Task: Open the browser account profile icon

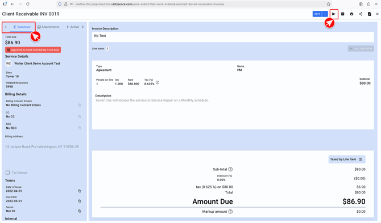Action: (x=361, y=4)
